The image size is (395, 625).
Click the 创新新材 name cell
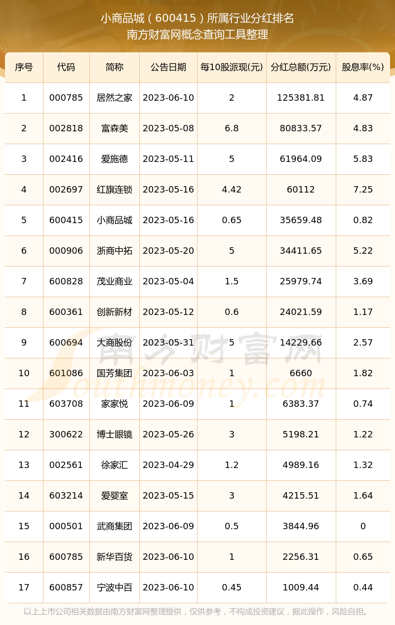(x=115, y=312)
